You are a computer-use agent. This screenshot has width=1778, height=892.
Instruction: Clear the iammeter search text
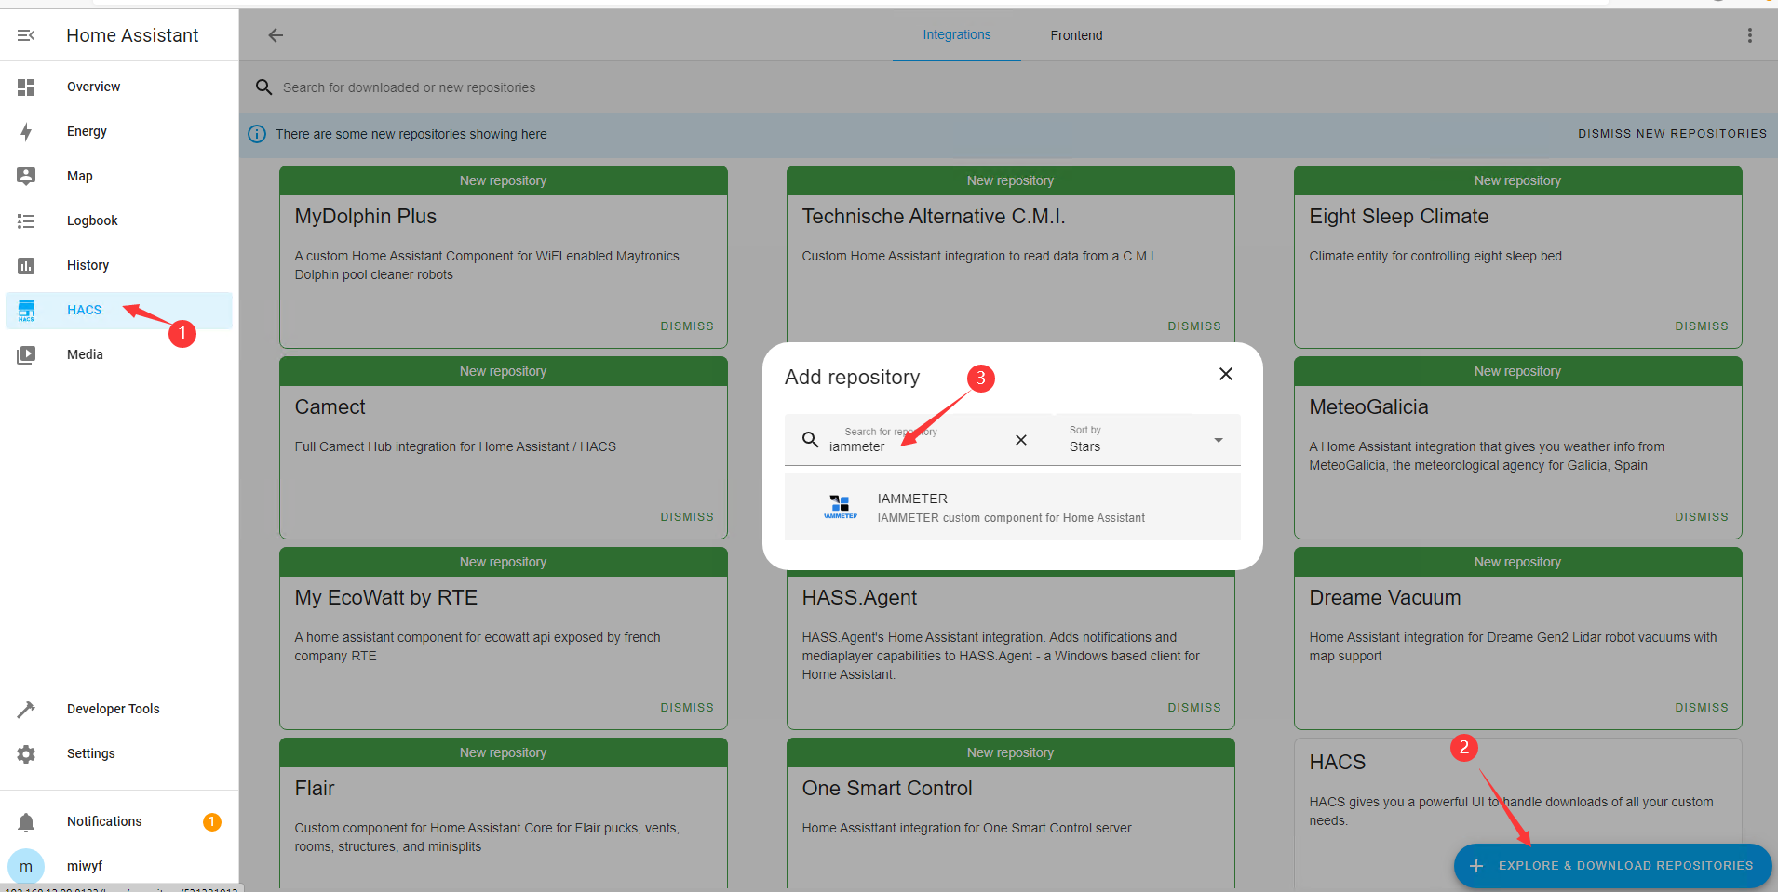[1021, 440]
